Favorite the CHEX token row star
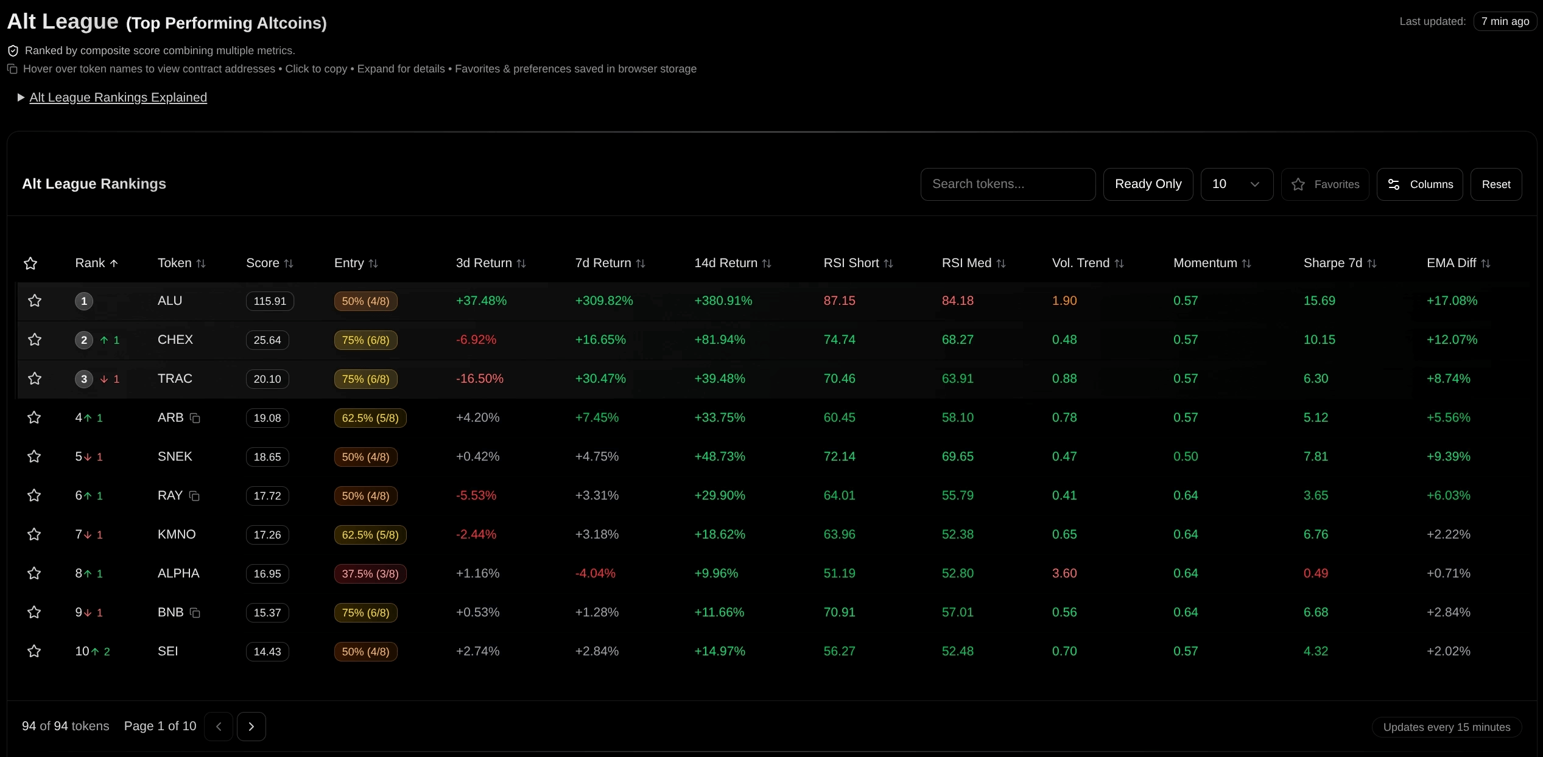The height and width of the screenshot is (757, 1543). point(35,340)
